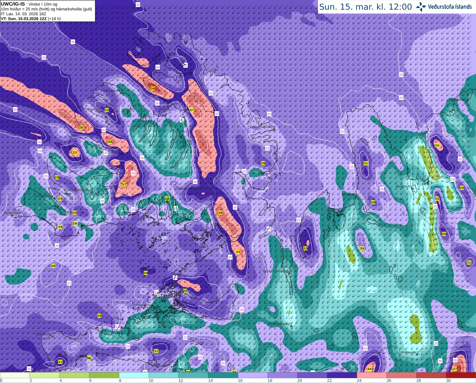Click the 'VT: Sun. 15.03.2026 12Z' line

coord(24,19)
